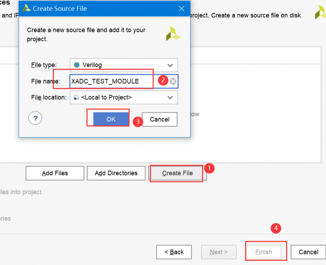
Task: Cancel the wizard with bottom-right Cancel
Action: 308,252
